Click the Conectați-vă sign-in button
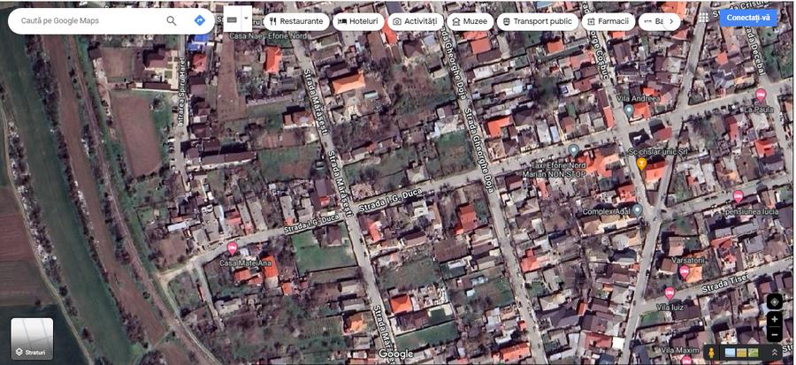The height and width of the screenshot is (365, 796). (x=748, y=18)
